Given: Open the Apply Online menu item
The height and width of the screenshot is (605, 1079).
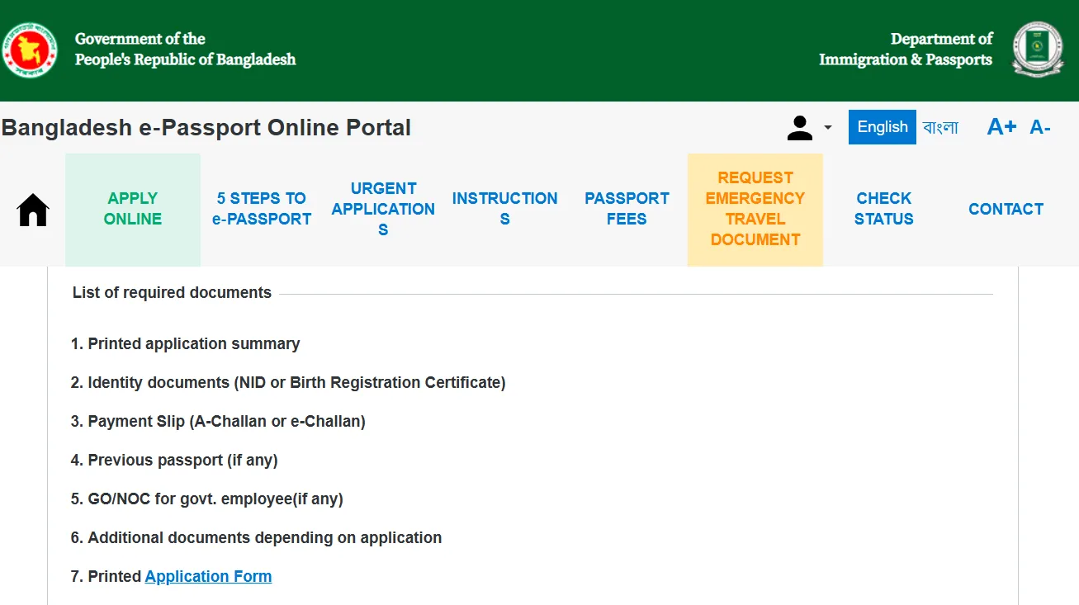Looking at the screenshot, I should 133,209.
